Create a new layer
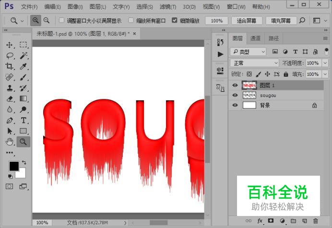 (305, 221)
